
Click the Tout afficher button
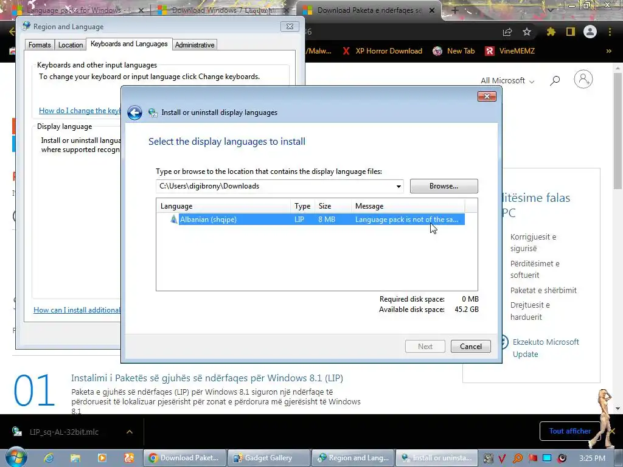569,431
